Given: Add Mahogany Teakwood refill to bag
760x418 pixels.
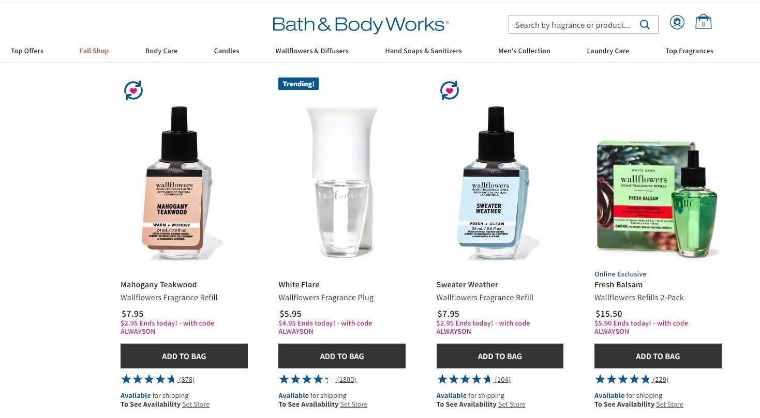Looking at the screenshot, I should [x=184, y=356].
